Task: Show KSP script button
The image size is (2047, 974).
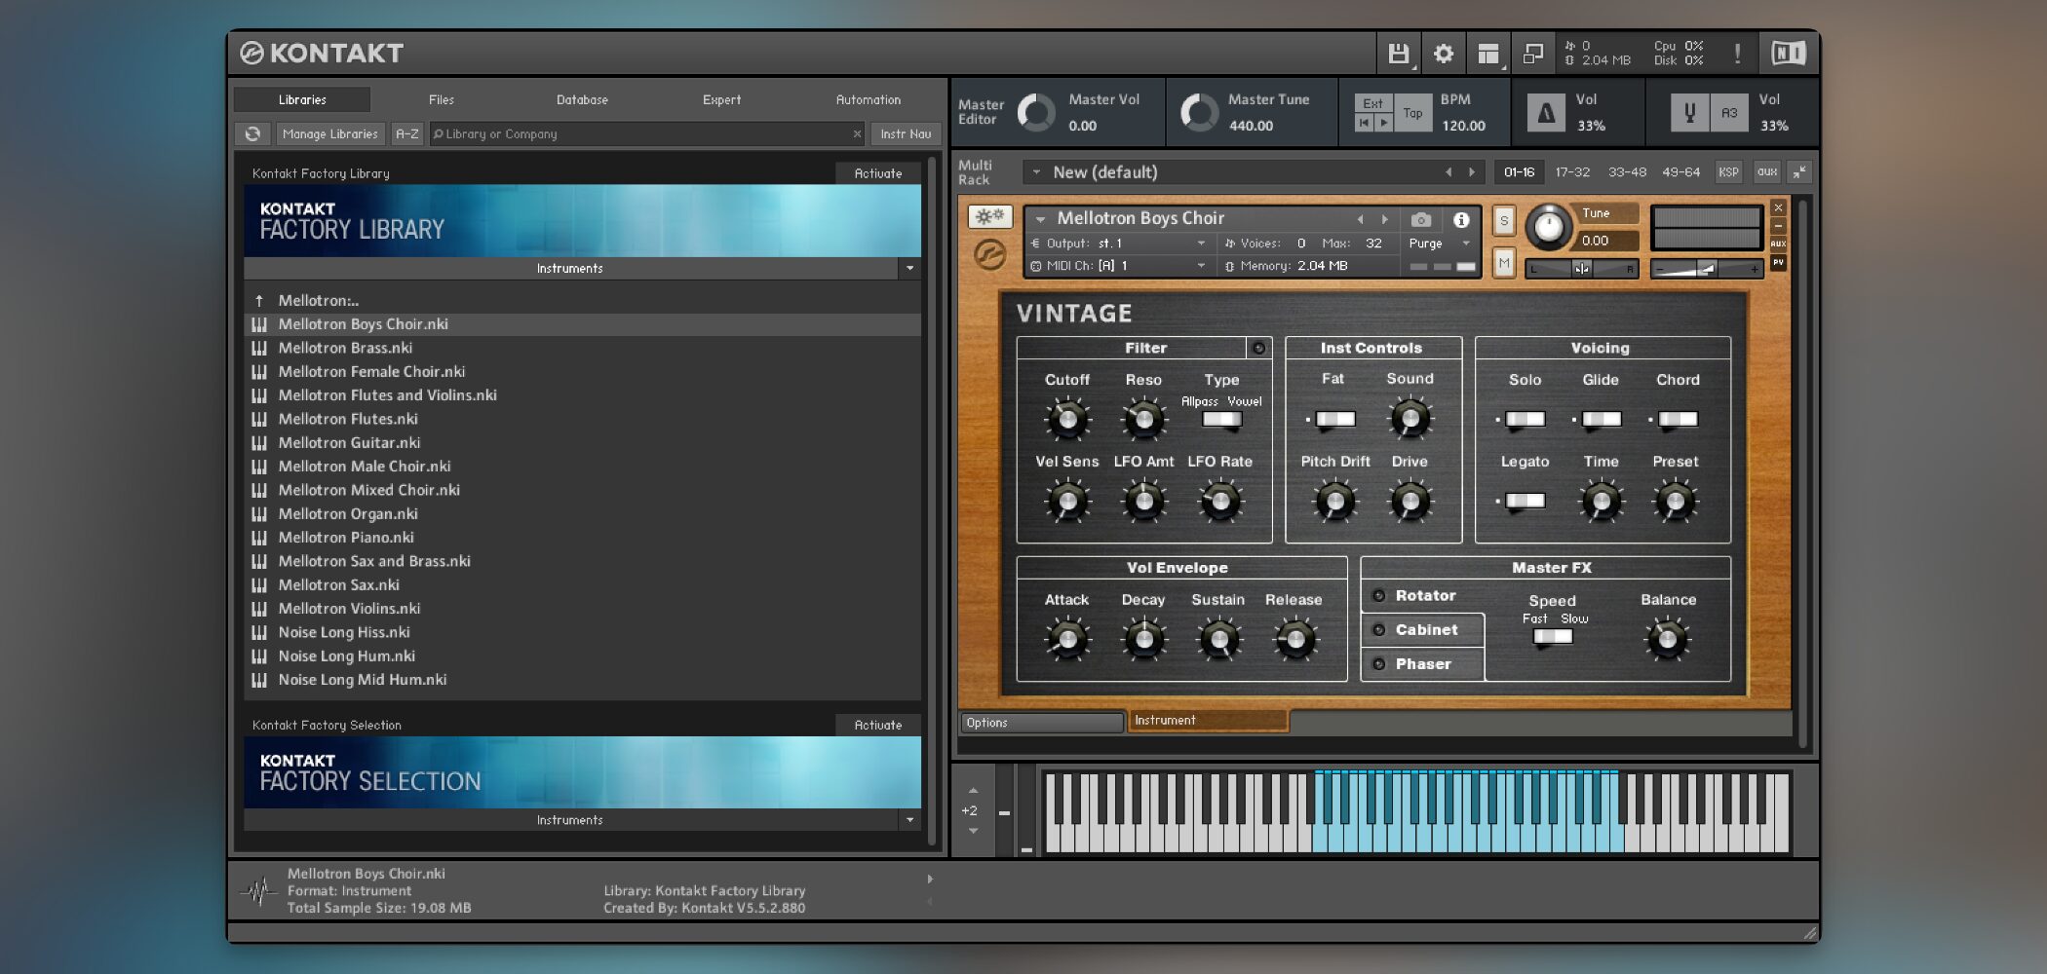Action: 1728,172
